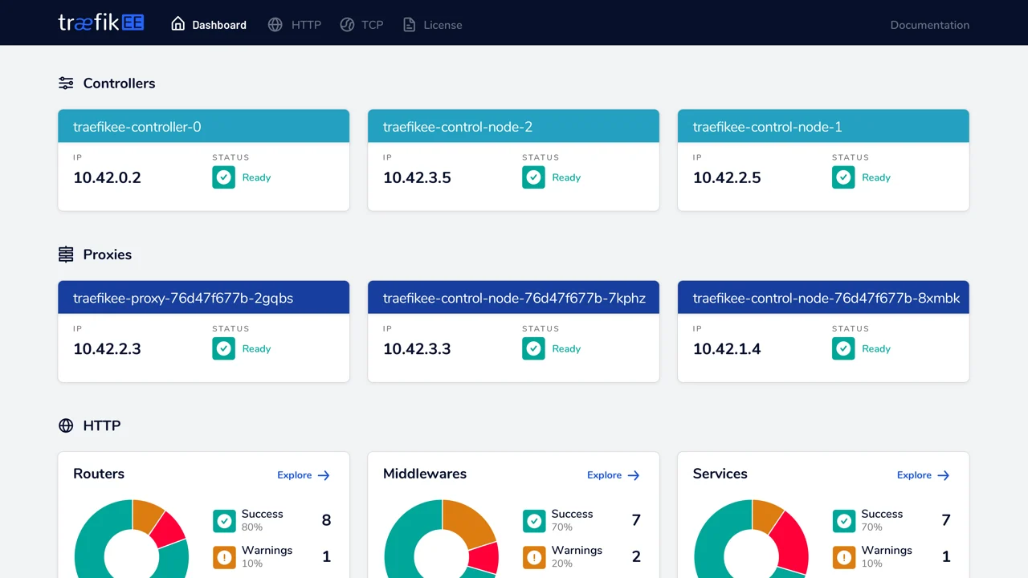Open the TCP tab
1028x578 pixels.
click(361, 24)
